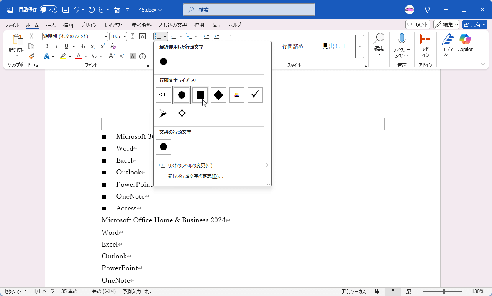
Task: Pick the diamond bullet from the library
Action: pyautogui.click(x=218, y=95)
